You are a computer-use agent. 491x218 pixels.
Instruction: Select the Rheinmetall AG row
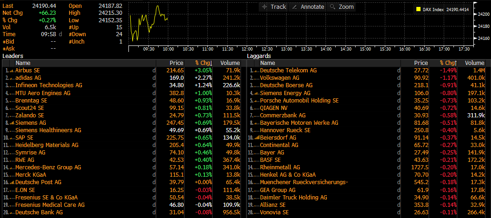click(280, 167)
